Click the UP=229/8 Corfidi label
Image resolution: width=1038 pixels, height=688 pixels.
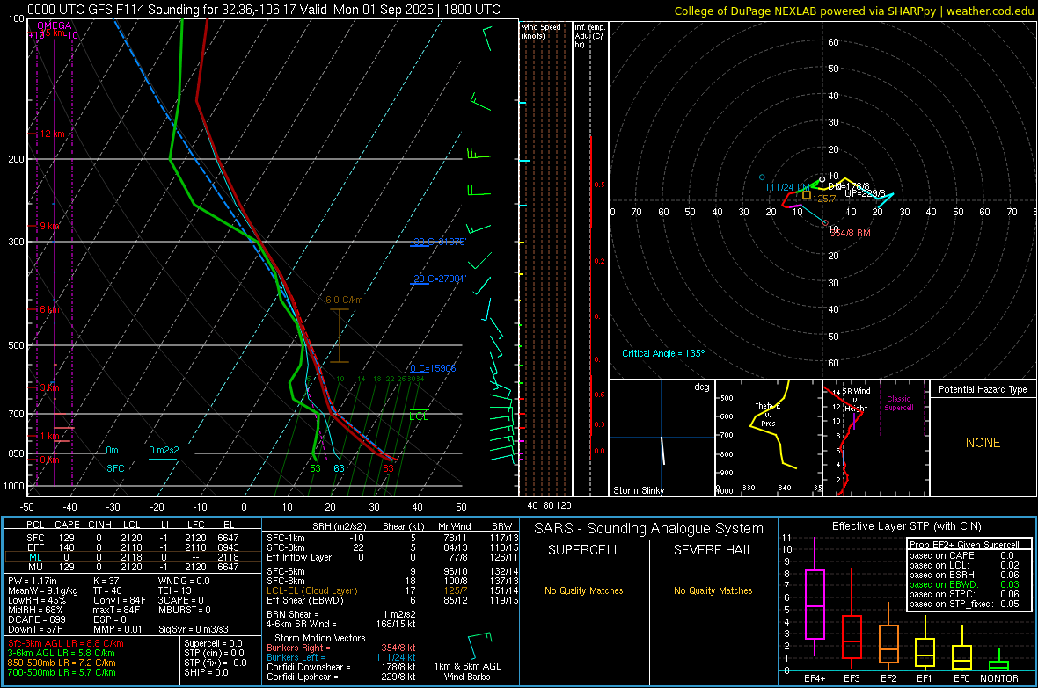[866, 194]
